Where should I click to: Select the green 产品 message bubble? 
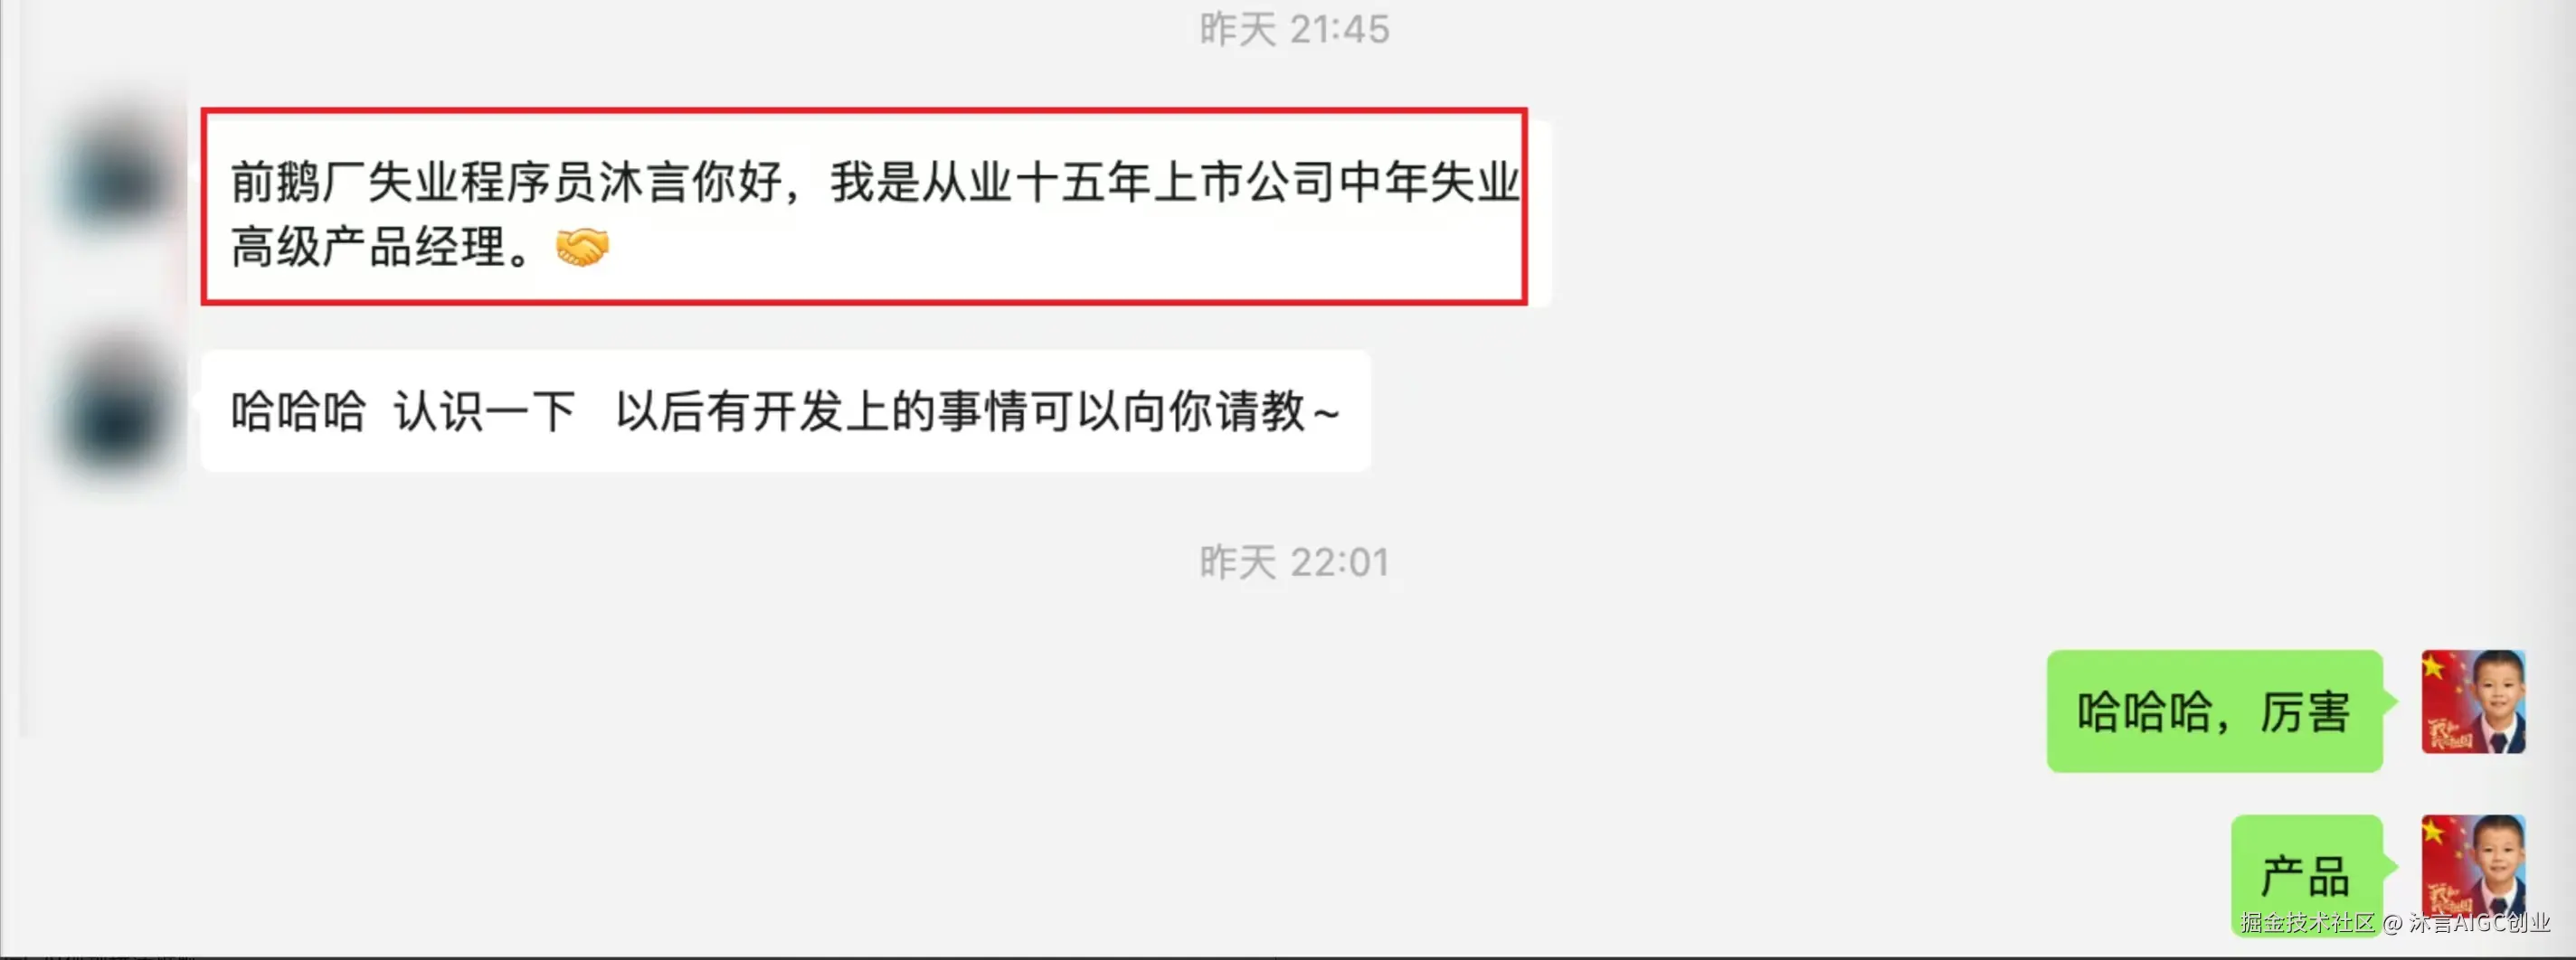(2306, 875)
